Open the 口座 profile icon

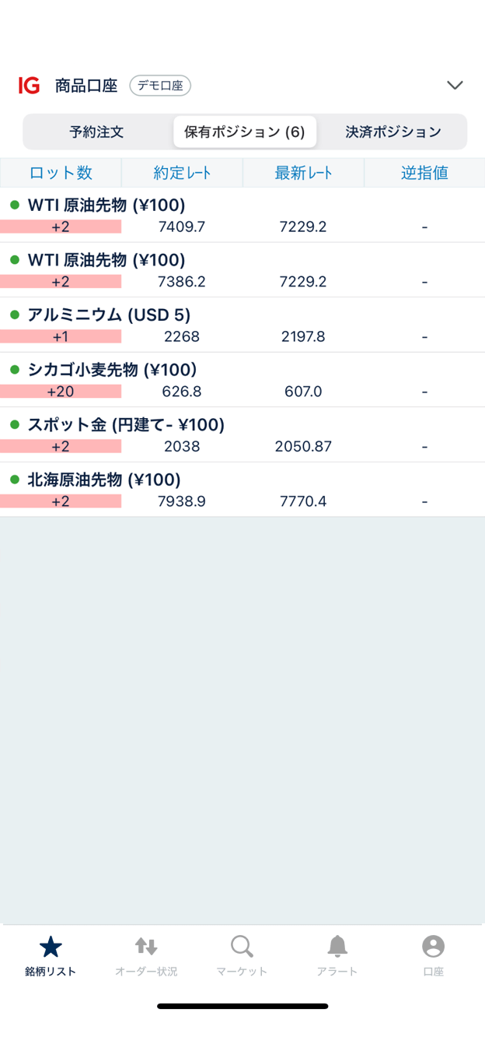[x=433, y=947]
